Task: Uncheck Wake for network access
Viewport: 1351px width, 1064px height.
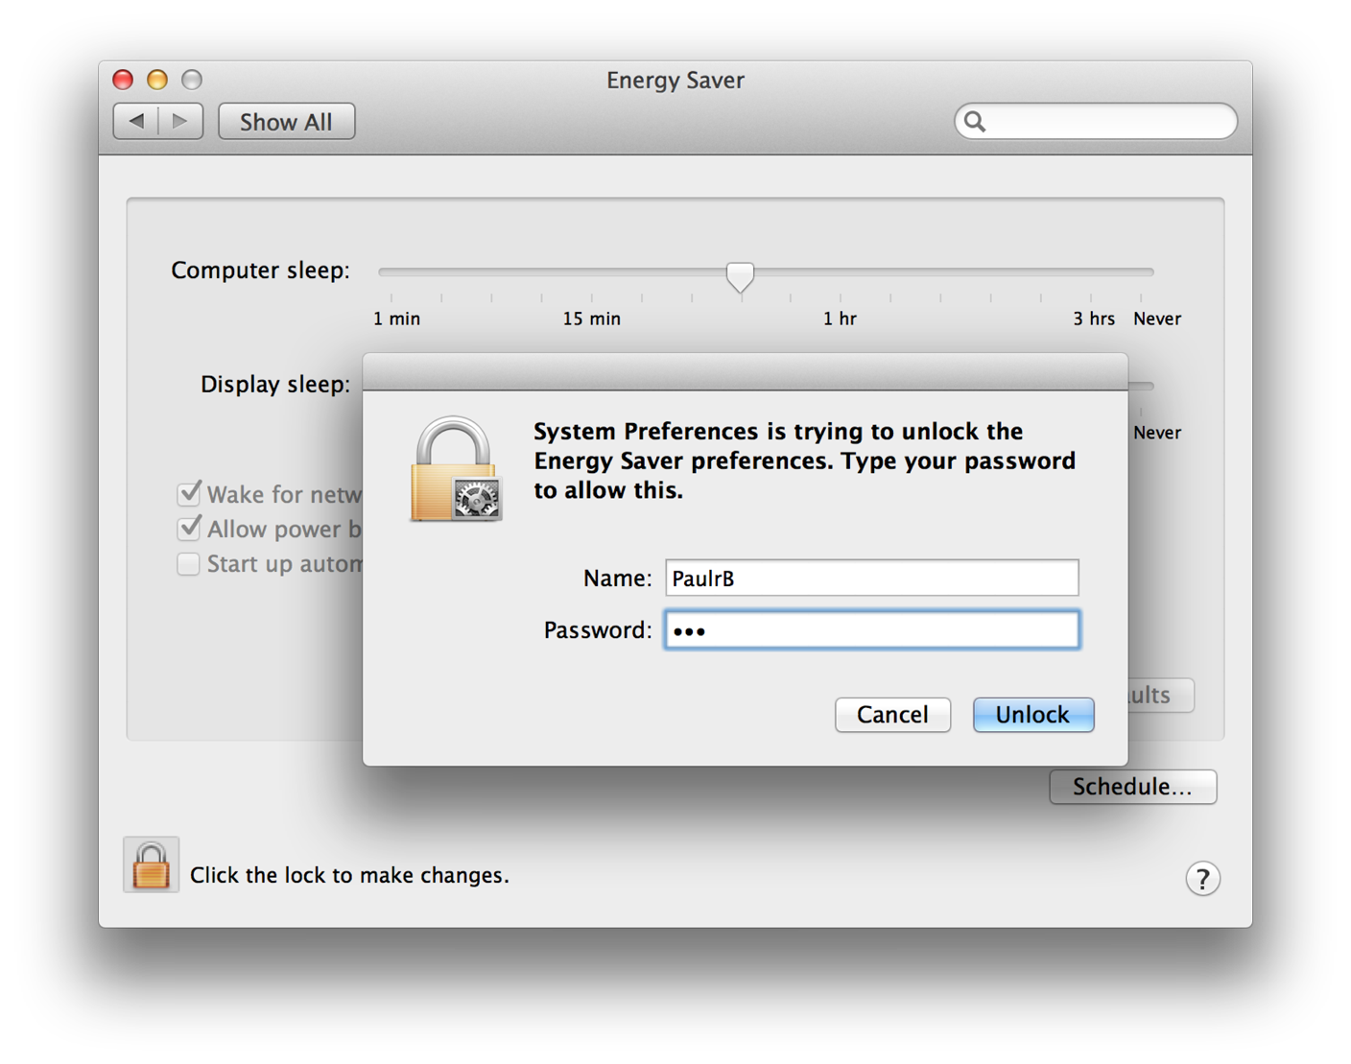Action: [x=188, y=492]
